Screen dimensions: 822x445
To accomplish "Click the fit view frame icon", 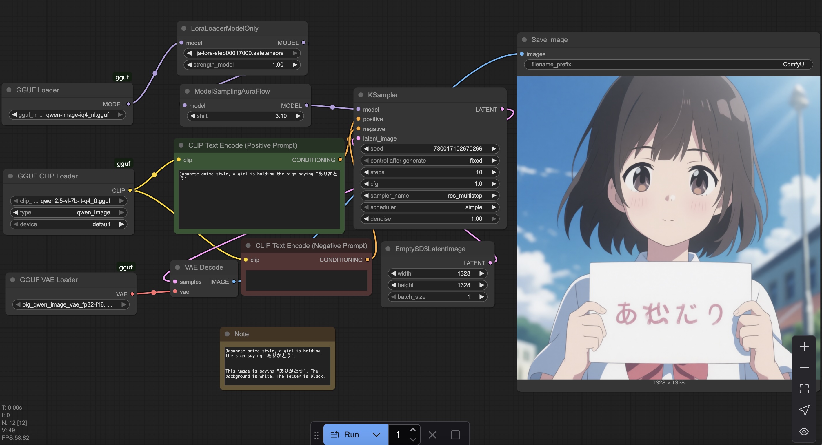I will click(804, 389).
